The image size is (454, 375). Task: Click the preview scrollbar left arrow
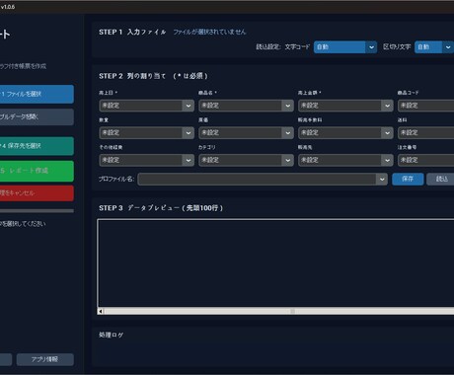click(x=101, y=311)
